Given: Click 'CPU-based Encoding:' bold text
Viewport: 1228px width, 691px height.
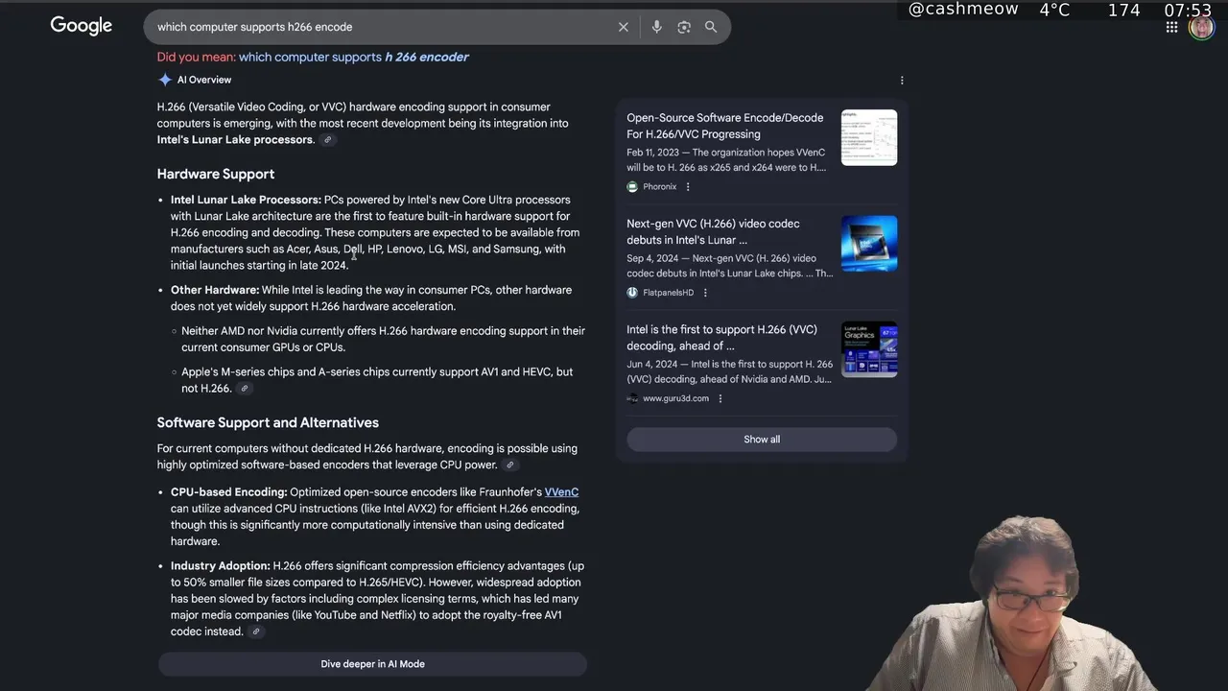Looking at the screenshot, I should pyautogui.click(x=228, y=492).
